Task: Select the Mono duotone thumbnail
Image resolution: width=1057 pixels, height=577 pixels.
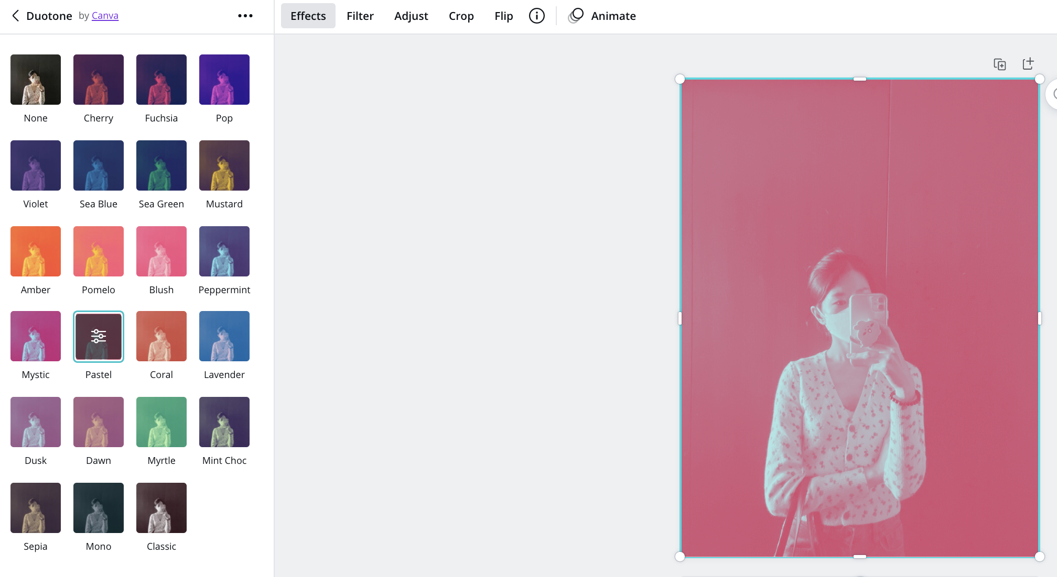Action: tap(99, 508)
